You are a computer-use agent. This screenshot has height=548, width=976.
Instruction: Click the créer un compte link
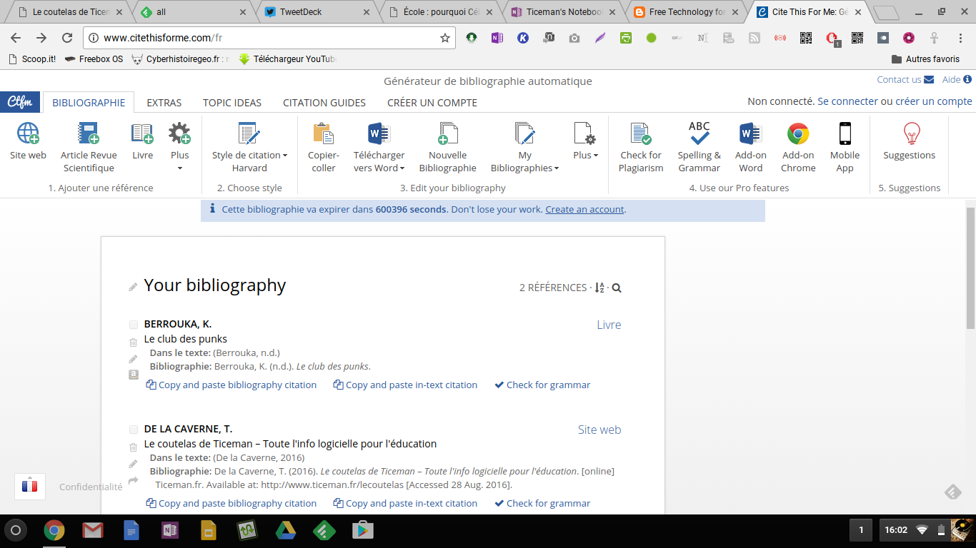(932, 101)
